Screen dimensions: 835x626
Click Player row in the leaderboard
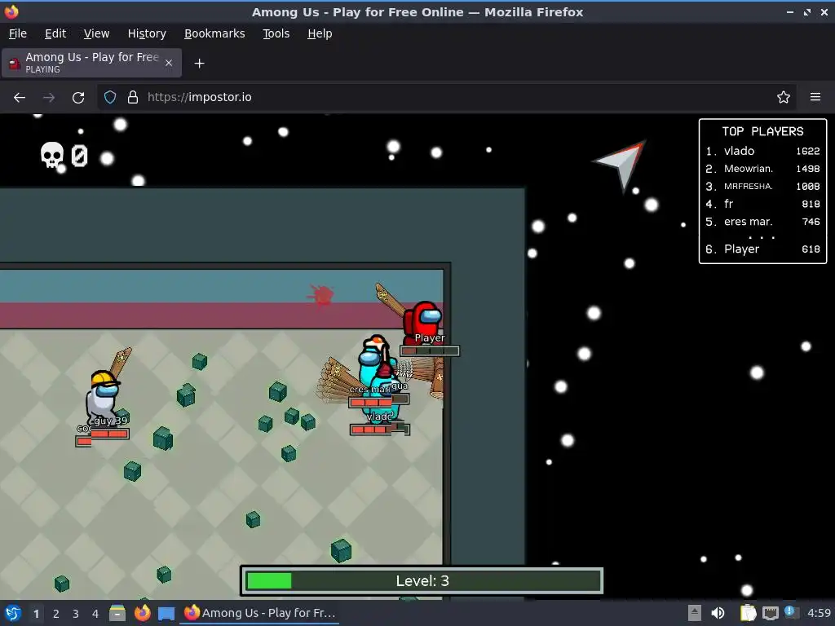[762, 249]
